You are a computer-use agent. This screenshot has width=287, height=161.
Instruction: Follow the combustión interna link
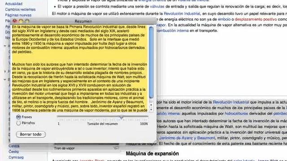(172, 30)
